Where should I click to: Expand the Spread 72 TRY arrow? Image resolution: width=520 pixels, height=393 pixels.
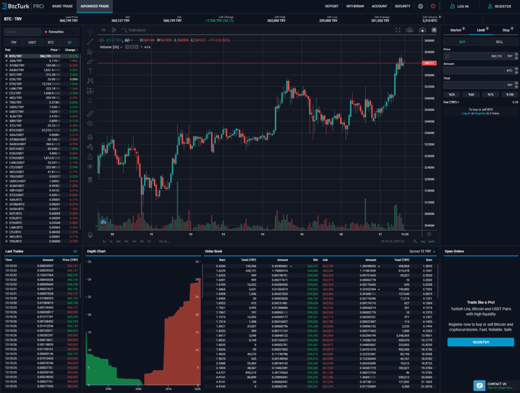pos(435,251)
